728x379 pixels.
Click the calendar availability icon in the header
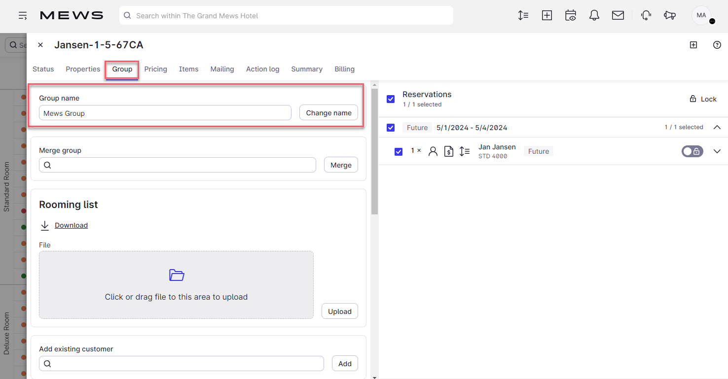click(x=570, y=15)
